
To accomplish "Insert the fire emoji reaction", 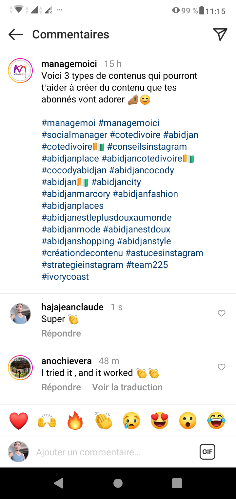I will point(75,421).
